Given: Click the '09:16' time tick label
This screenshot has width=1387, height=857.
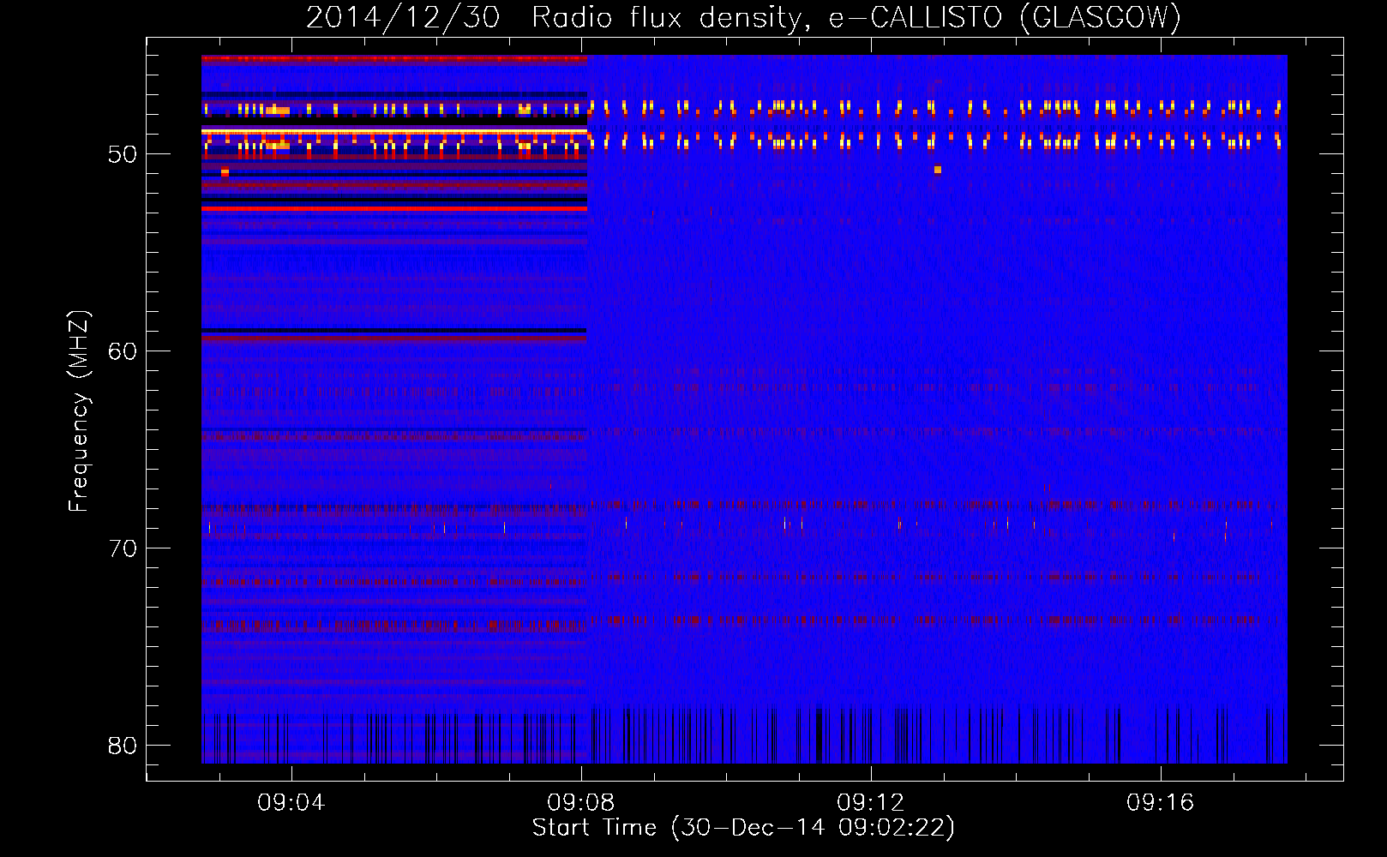Looking at the screenshot, I should click(x=1161, y=803).
